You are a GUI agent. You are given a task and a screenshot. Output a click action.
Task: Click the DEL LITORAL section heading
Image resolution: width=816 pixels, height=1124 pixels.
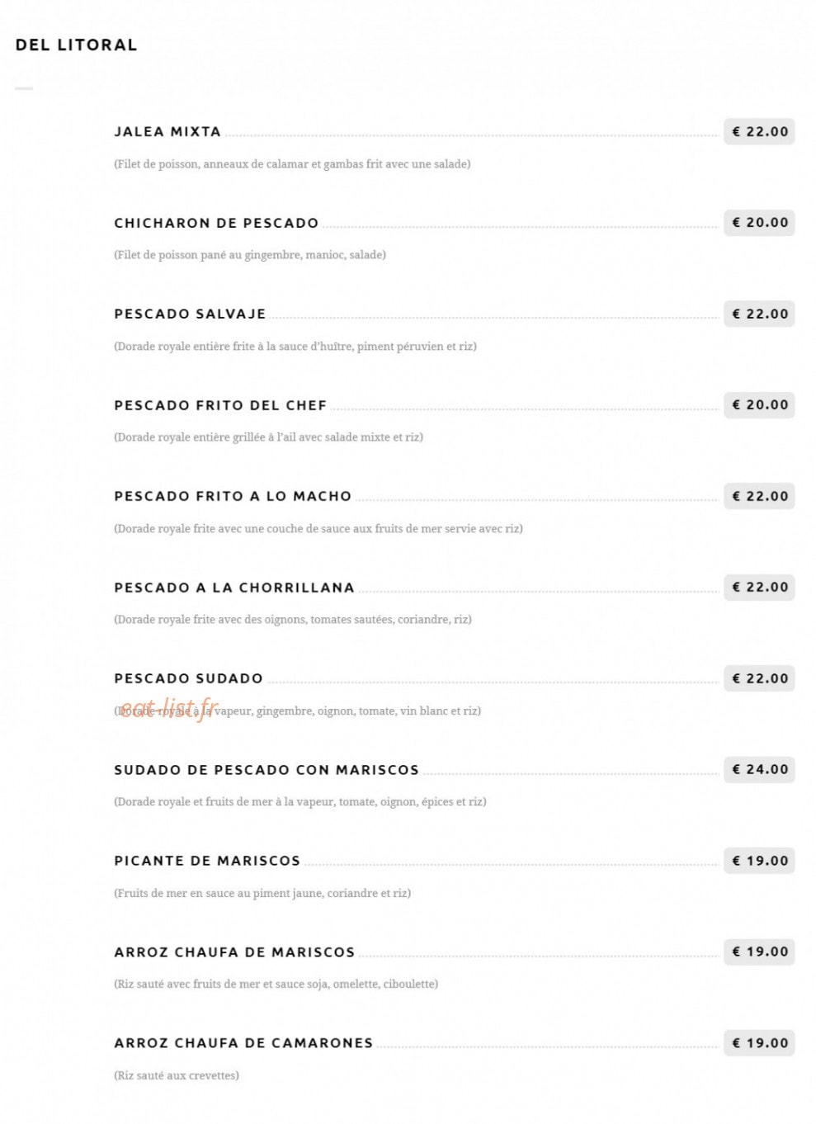point(76,45)
